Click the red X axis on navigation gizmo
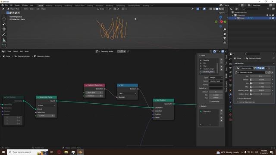The width and height of the screenshot is (276, 155). pos(222,22)
